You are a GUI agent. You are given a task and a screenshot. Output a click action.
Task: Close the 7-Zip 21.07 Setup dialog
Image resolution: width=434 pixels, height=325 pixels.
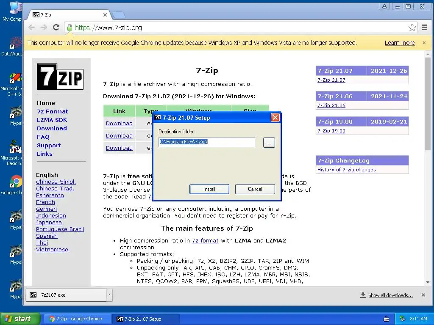[275, 118]
